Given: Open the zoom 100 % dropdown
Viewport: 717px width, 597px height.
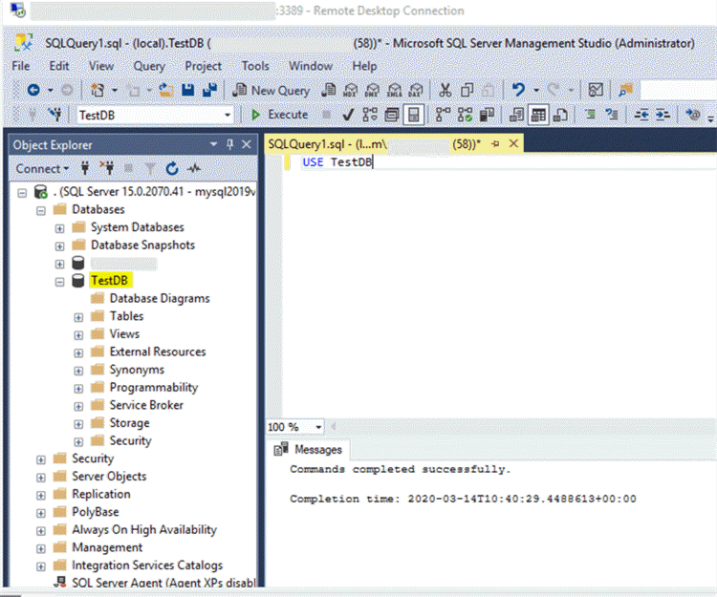Looking at the screenshot, I should (x=318, y=428).
